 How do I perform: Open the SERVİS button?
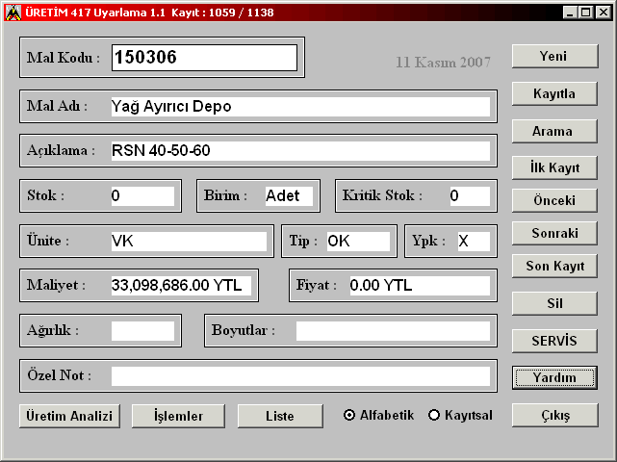[x=553, y=341]
